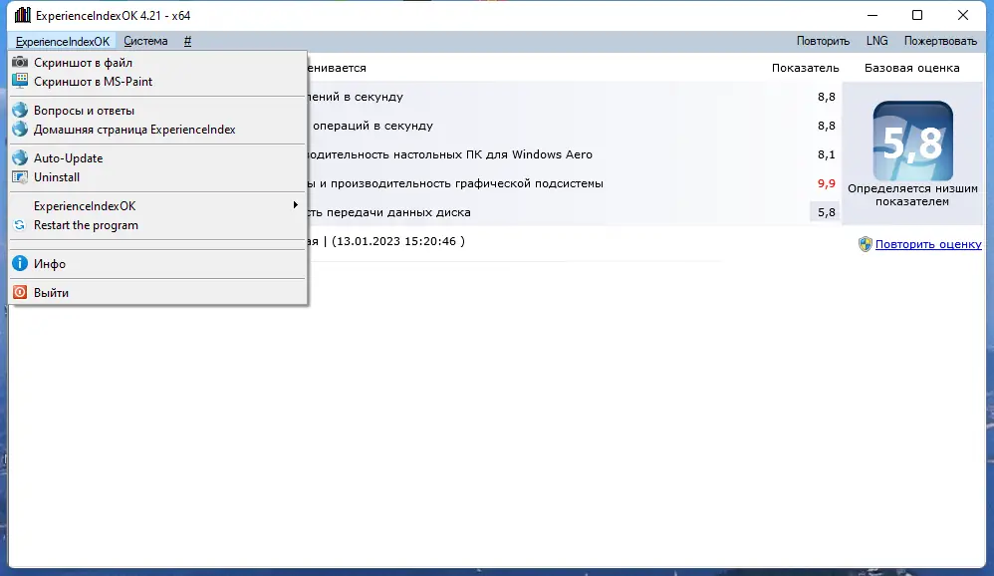Click the camera icon for screenshot to file
This screenshot has width=994, height=576.
click(20, 62)
